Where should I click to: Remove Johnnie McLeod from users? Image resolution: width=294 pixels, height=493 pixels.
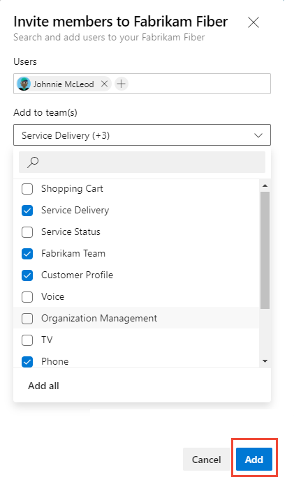click(x=105, y=84)
